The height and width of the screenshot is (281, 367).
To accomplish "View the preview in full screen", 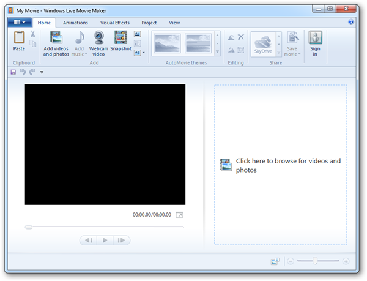I will coord(179,215).
